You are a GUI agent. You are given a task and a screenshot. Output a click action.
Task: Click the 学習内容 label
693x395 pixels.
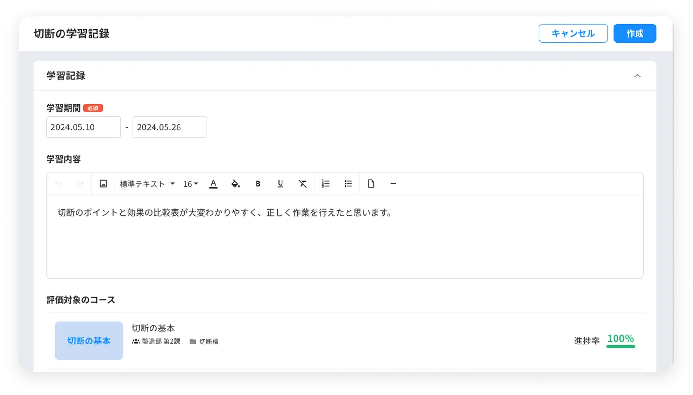tap(64, 159)
